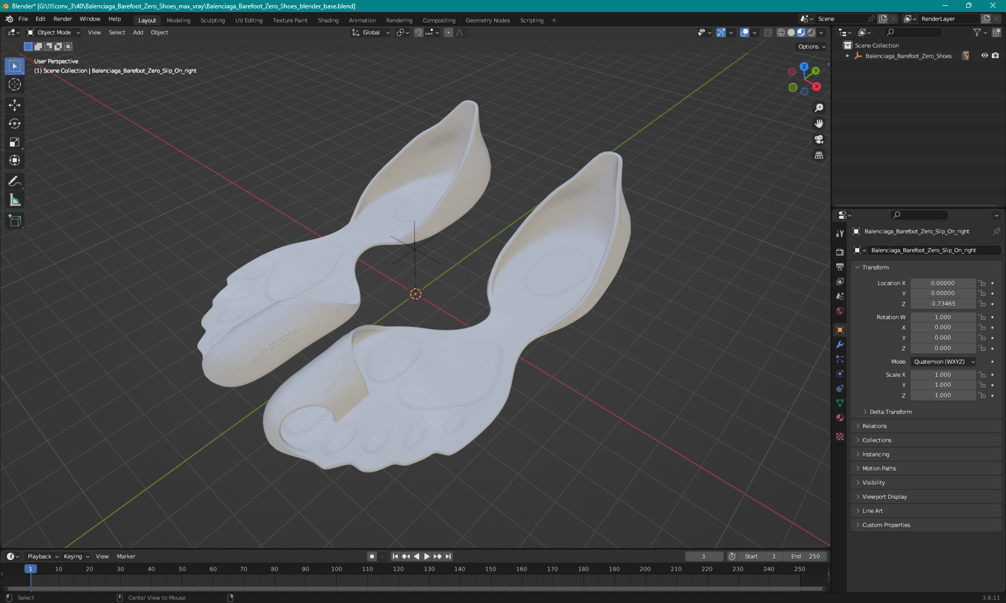1006x603 pixels.
Task: Expand the Relations panel
Action: (874, 426)
